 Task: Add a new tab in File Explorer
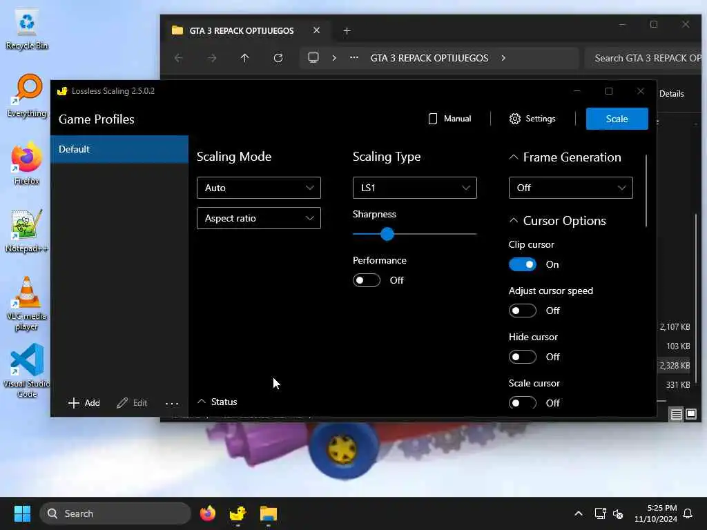347,30
